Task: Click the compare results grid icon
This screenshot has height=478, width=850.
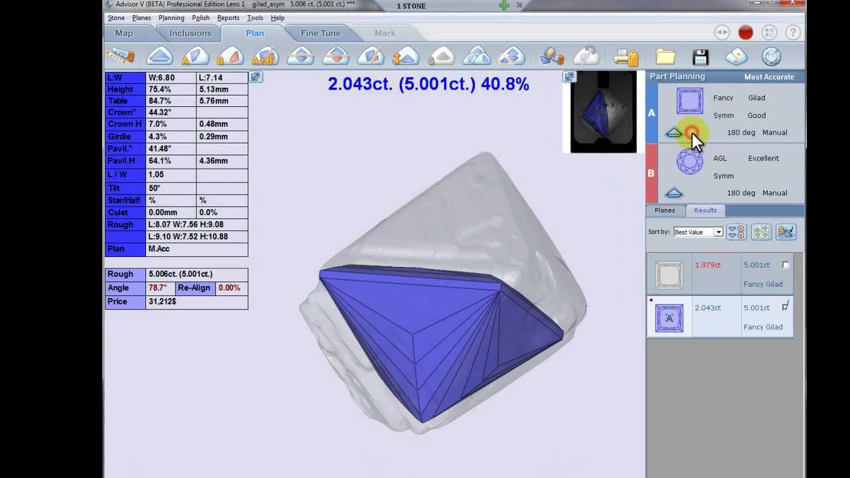Action: coord(761,232)
